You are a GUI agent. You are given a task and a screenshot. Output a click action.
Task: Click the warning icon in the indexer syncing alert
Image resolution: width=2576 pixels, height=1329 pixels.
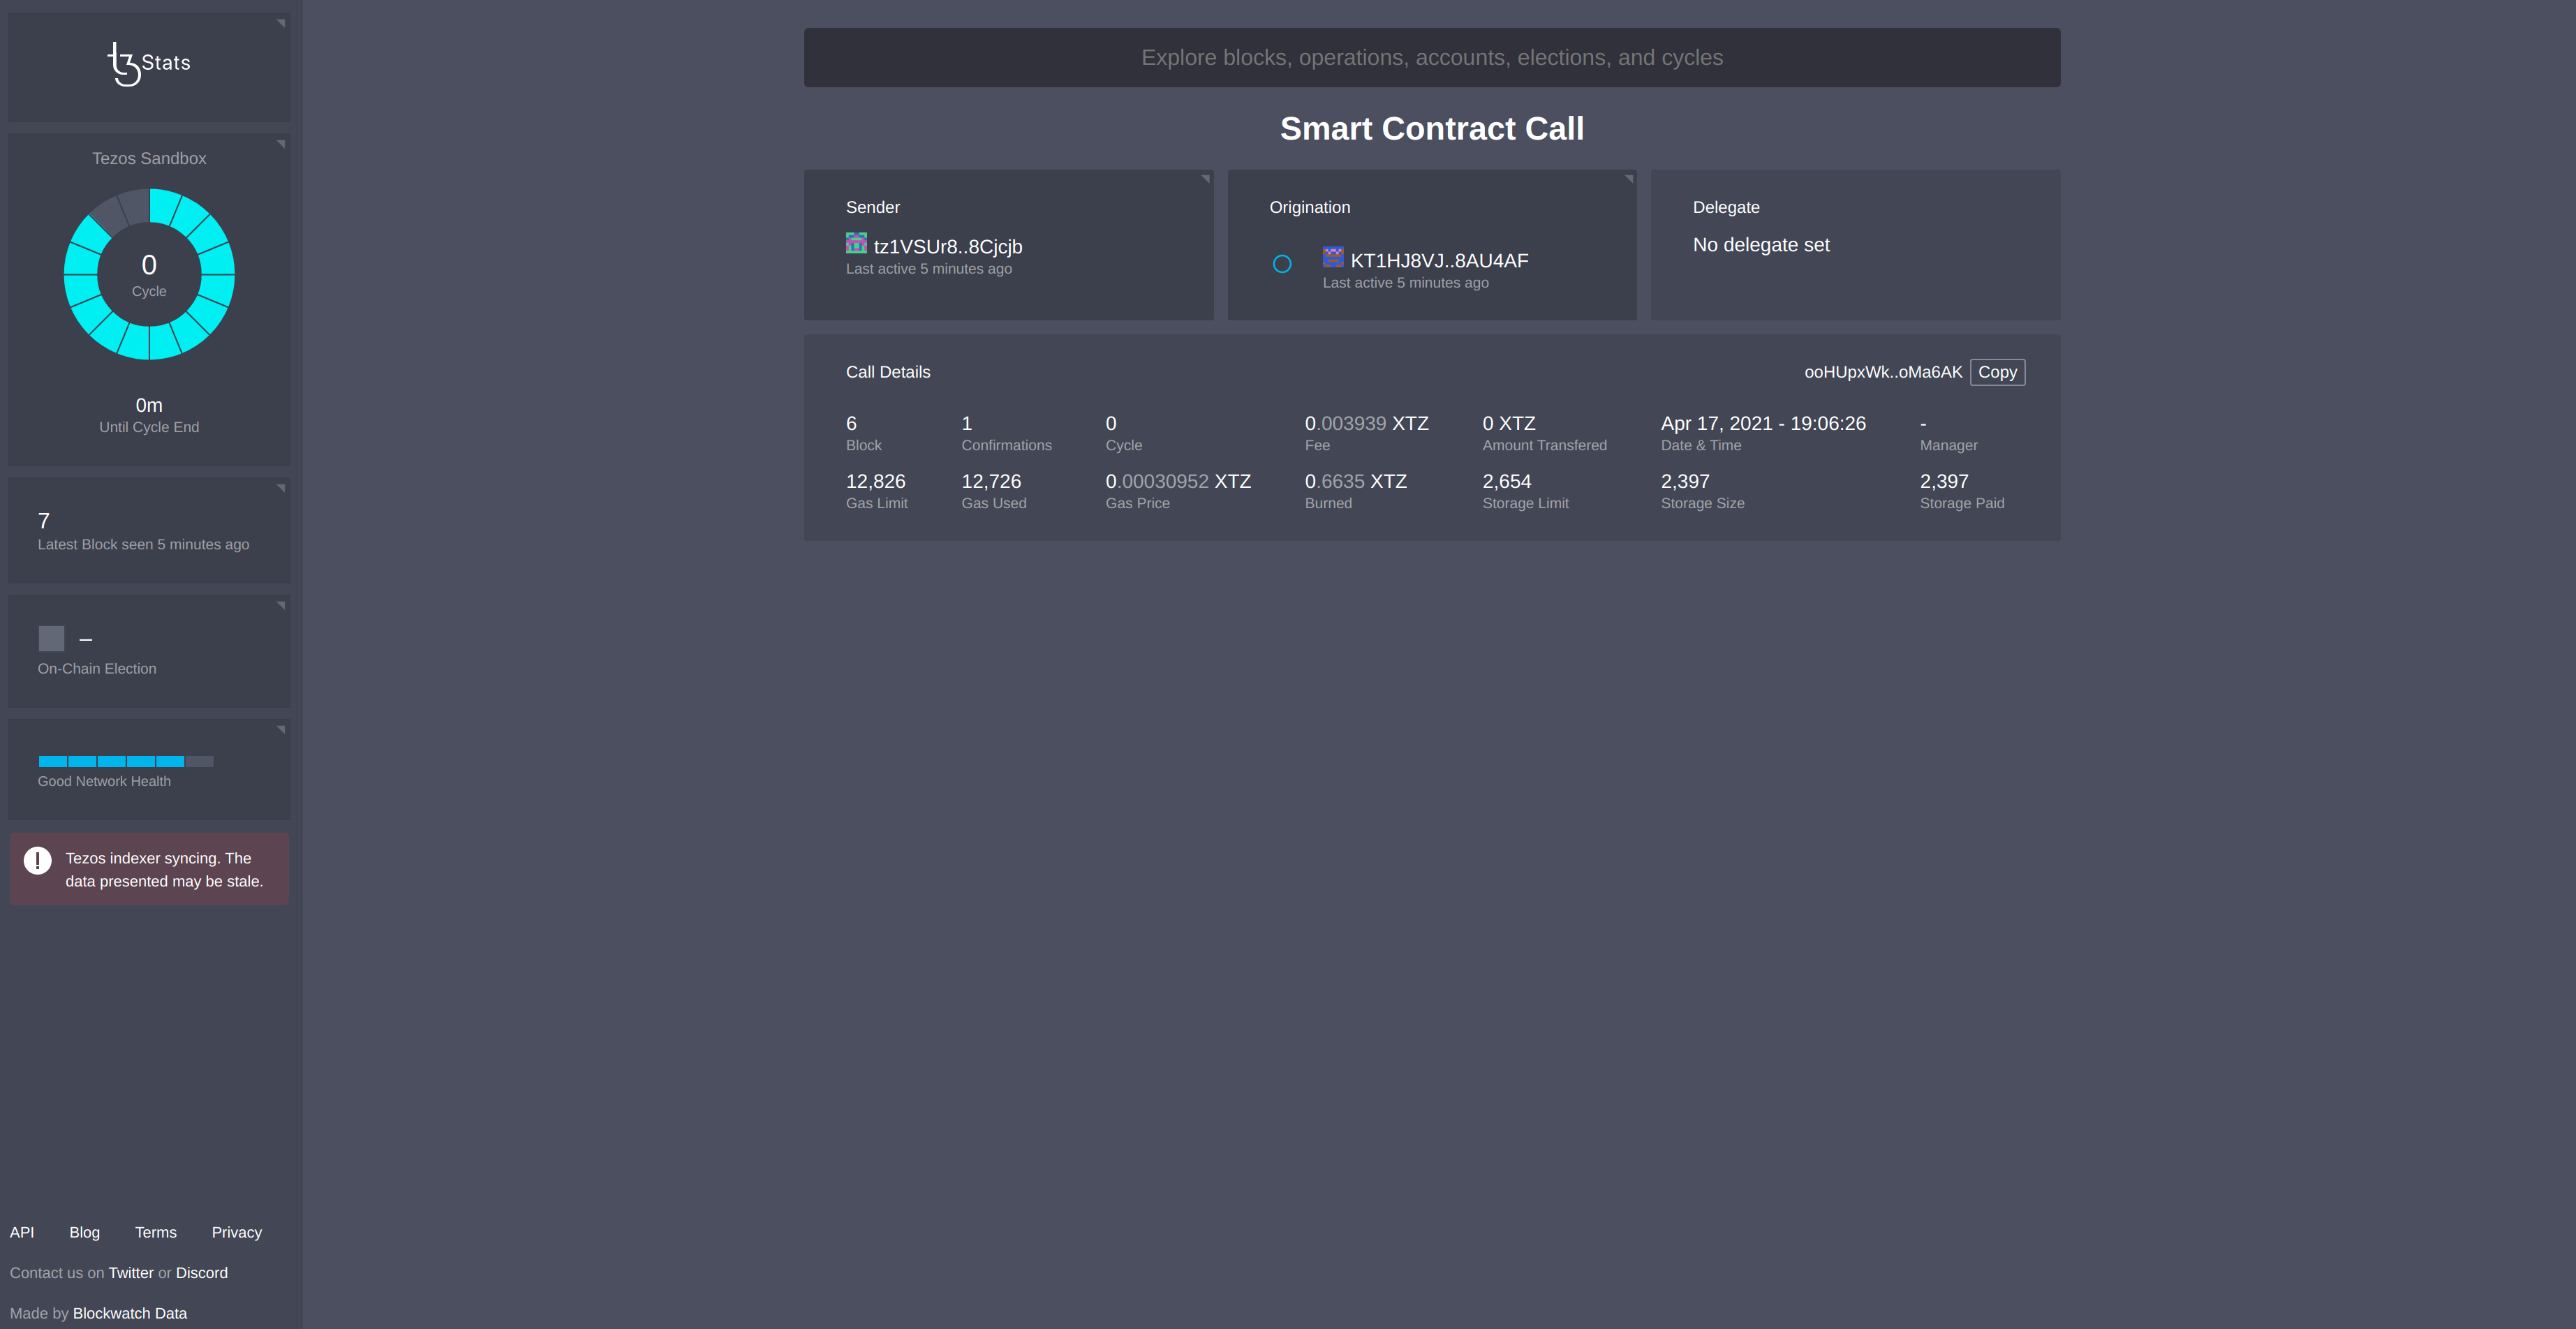point(37,860)
